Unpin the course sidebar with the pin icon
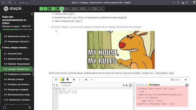Screen dimensions: 196x110 click(32, 14)
